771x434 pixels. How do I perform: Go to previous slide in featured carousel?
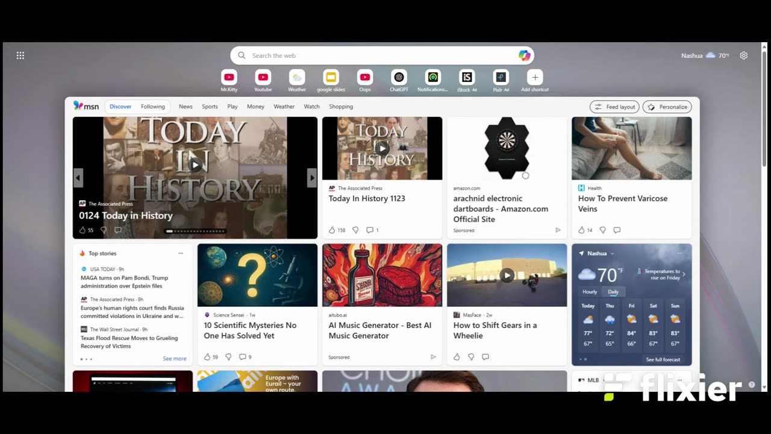coord(78,178)
